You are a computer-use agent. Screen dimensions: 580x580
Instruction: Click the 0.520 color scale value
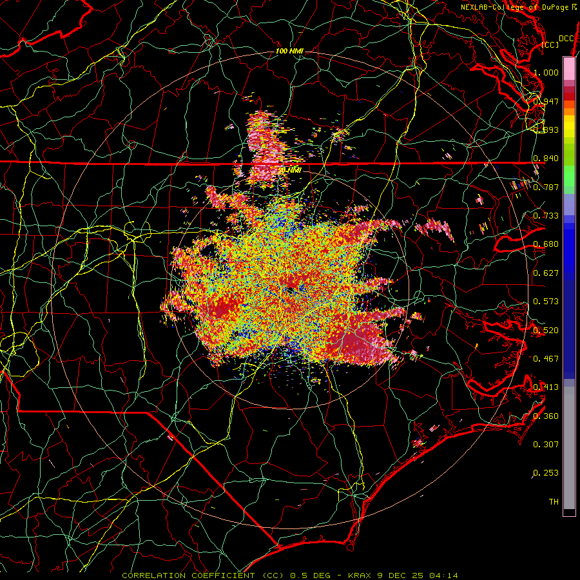click(x=546, y=331)
